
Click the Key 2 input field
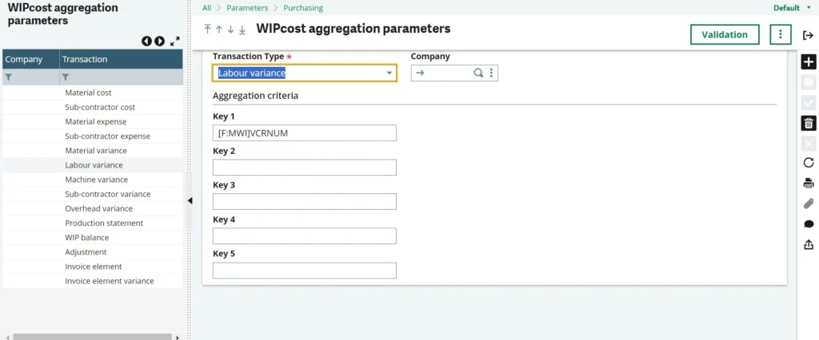click(304, 168)
